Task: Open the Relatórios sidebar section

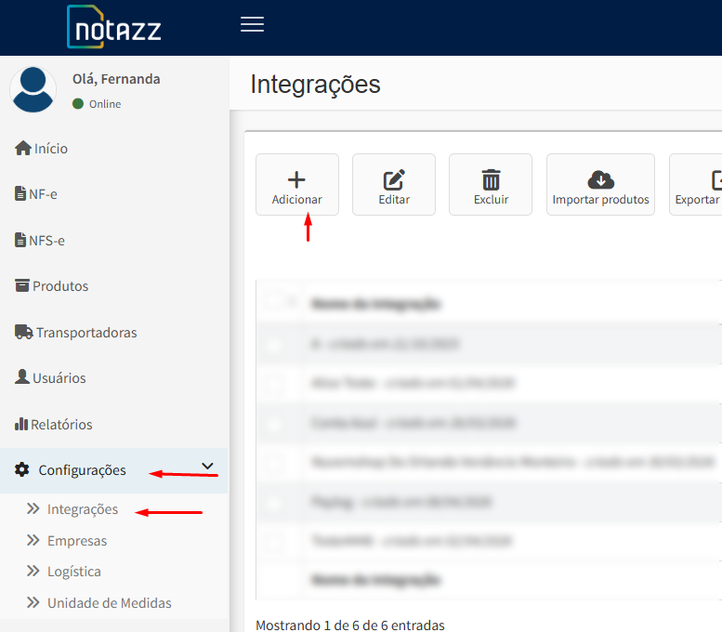Action: 61,425
